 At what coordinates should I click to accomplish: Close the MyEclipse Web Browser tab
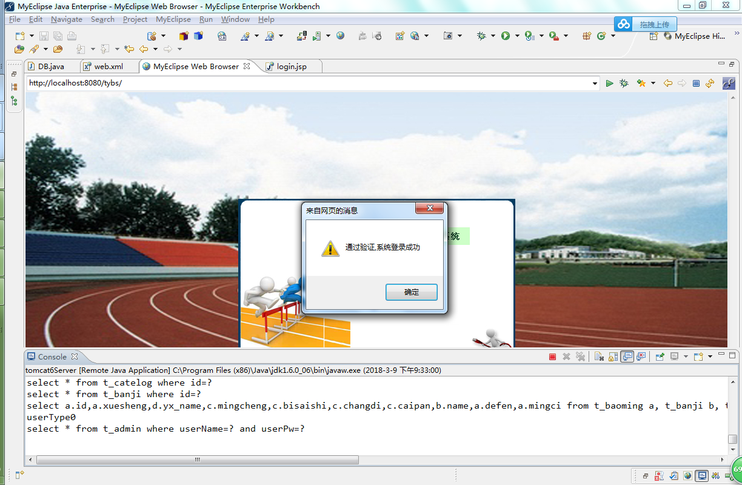pos(247,66)
